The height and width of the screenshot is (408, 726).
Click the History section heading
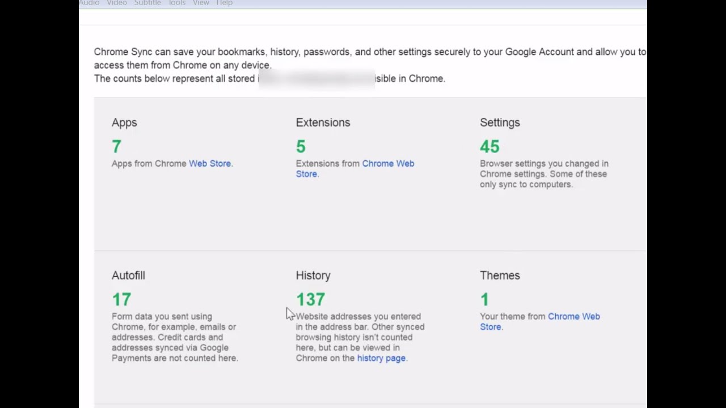[x=313, y=275]
